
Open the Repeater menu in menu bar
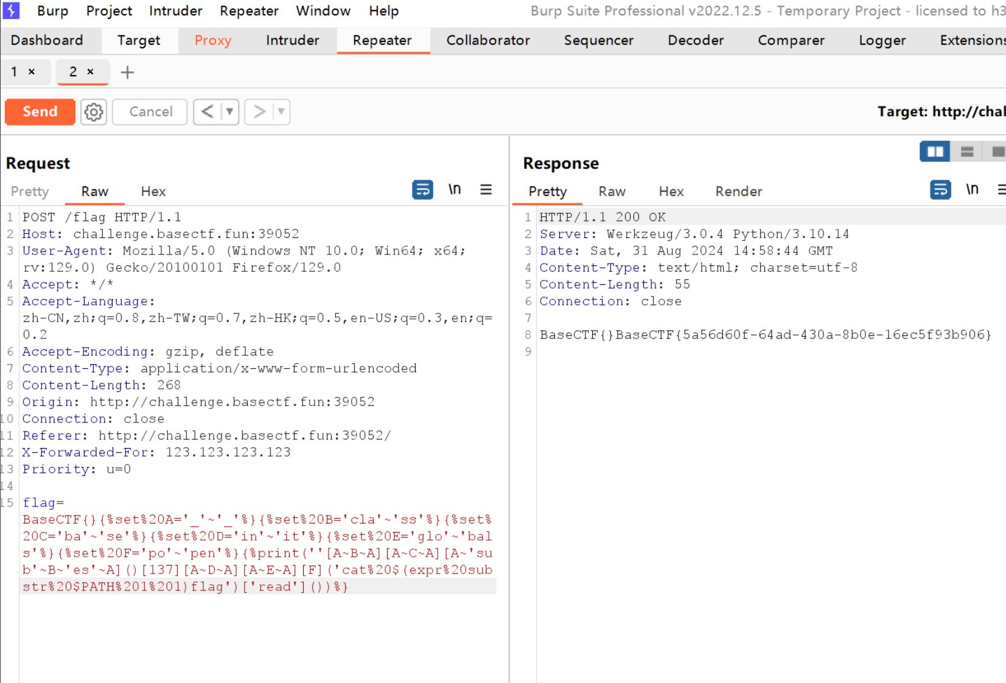coord(249,11)
